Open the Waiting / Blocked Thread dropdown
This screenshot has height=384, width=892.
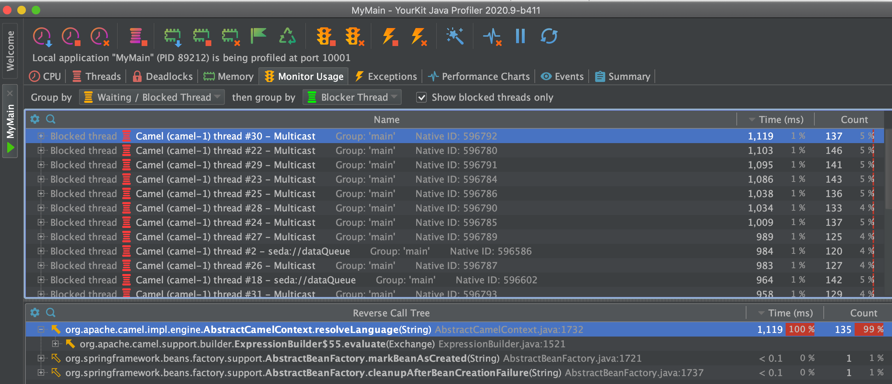pyautogui.click(x=152, y=97)
